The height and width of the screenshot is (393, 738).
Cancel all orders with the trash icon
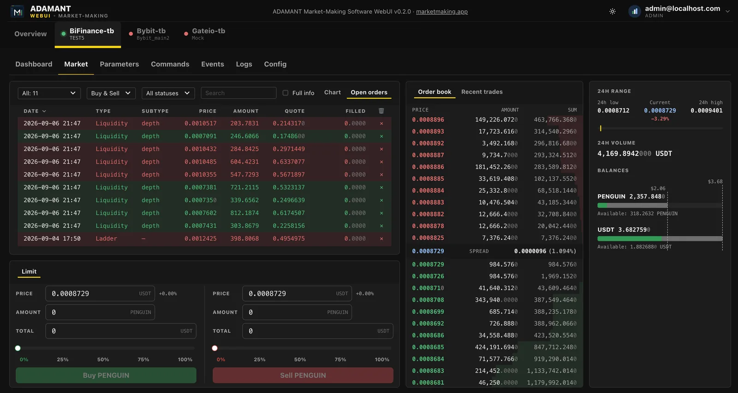pyautogui.click(x=381, y=111)
